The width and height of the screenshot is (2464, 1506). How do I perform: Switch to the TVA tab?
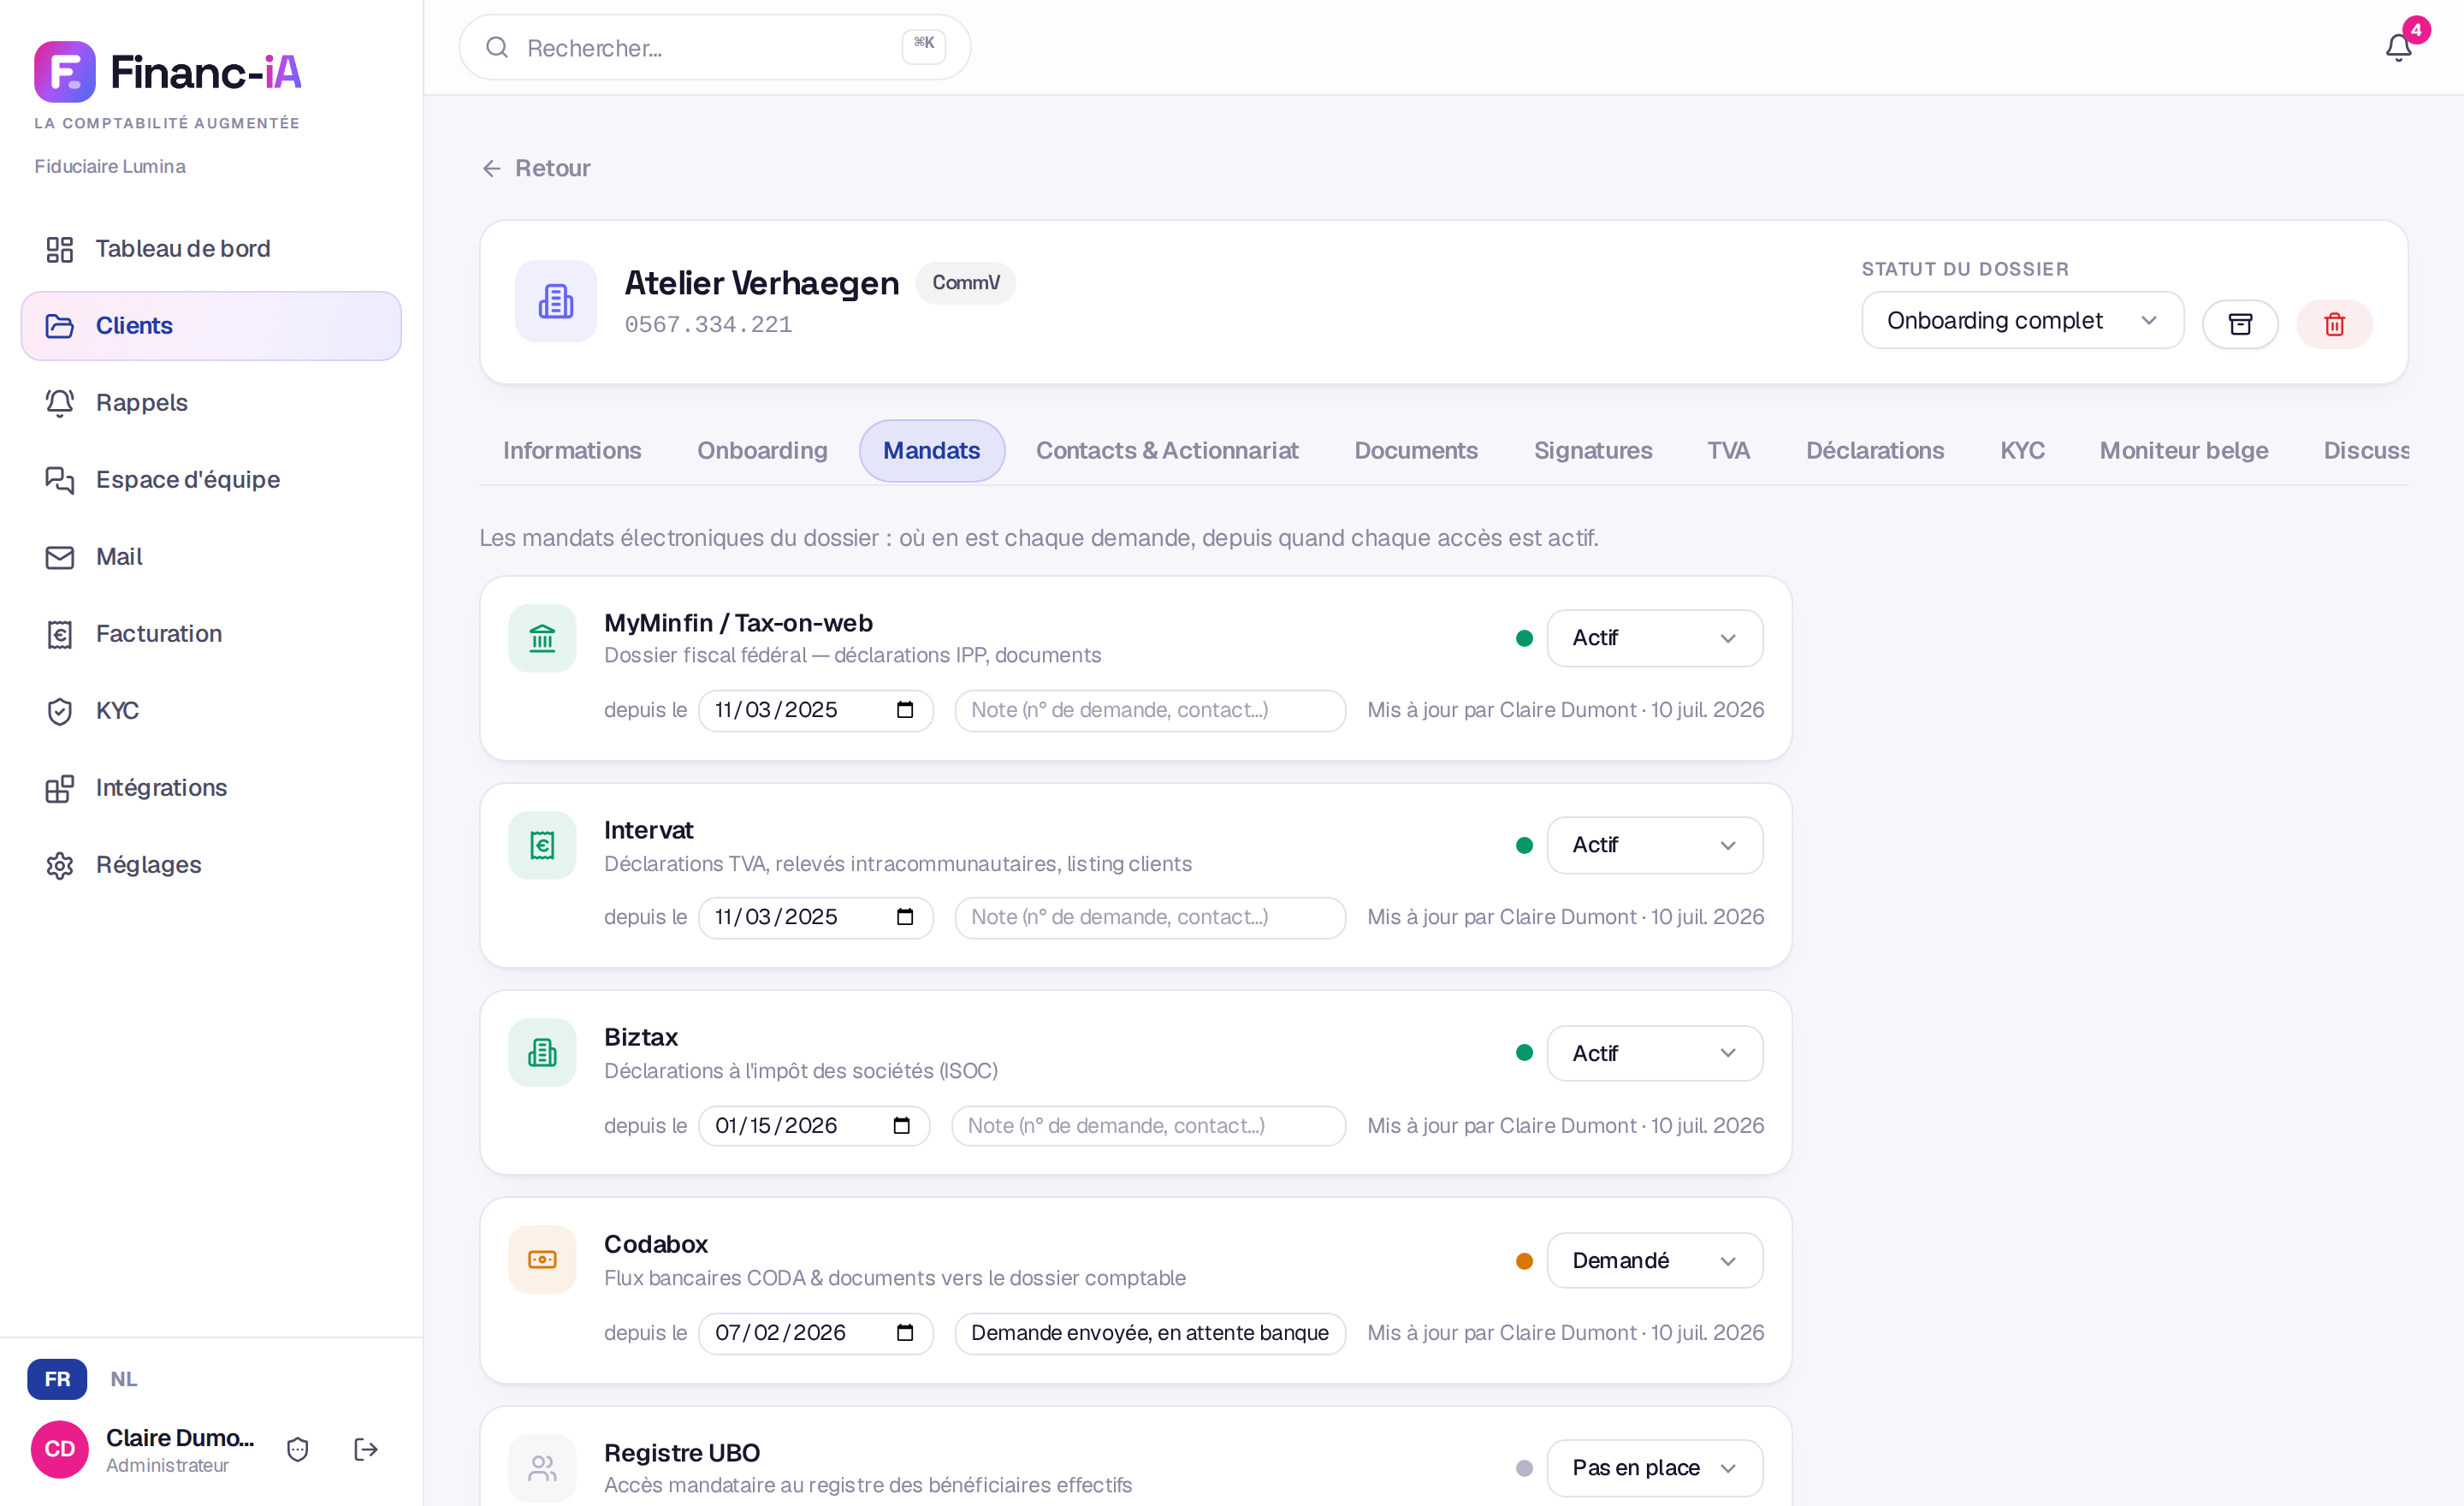1728,451
